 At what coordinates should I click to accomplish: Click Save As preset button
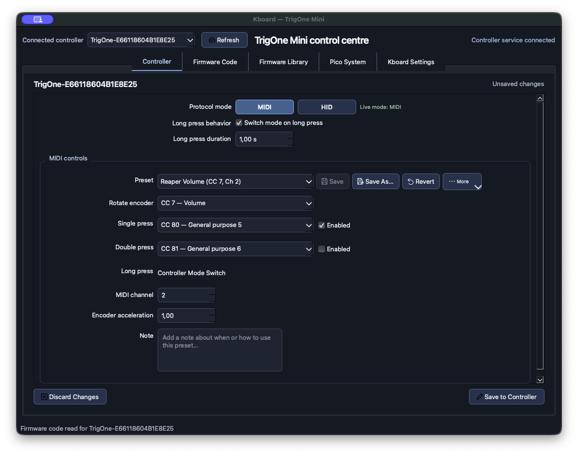[376, 181]
